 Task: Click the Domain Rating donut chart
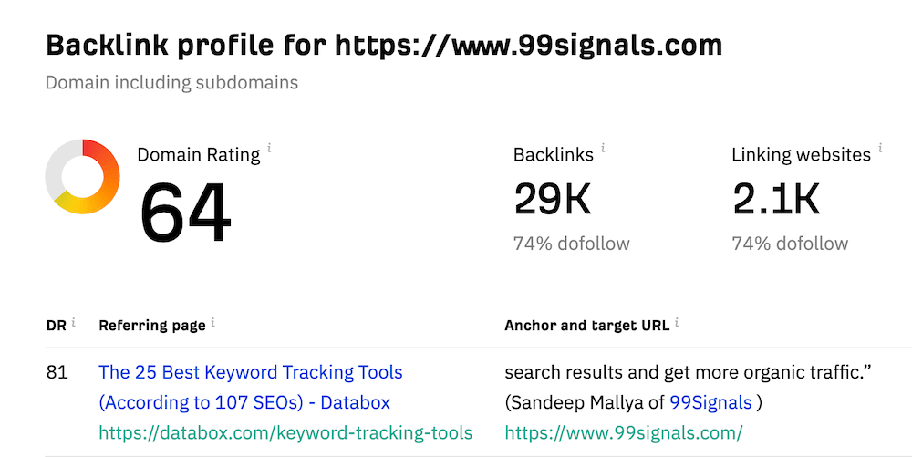click(82, 177)
